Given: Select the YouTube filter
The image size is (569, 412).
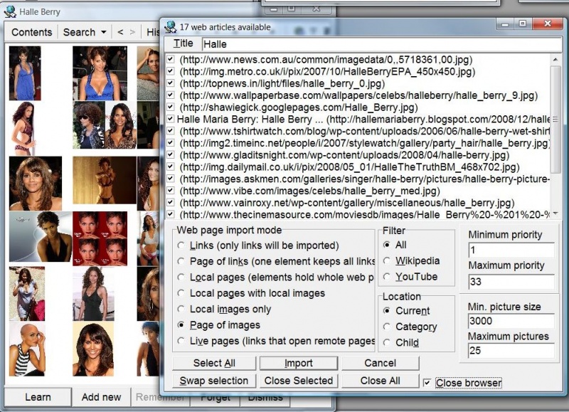Looking at the screenshot, I should point(388,277).
